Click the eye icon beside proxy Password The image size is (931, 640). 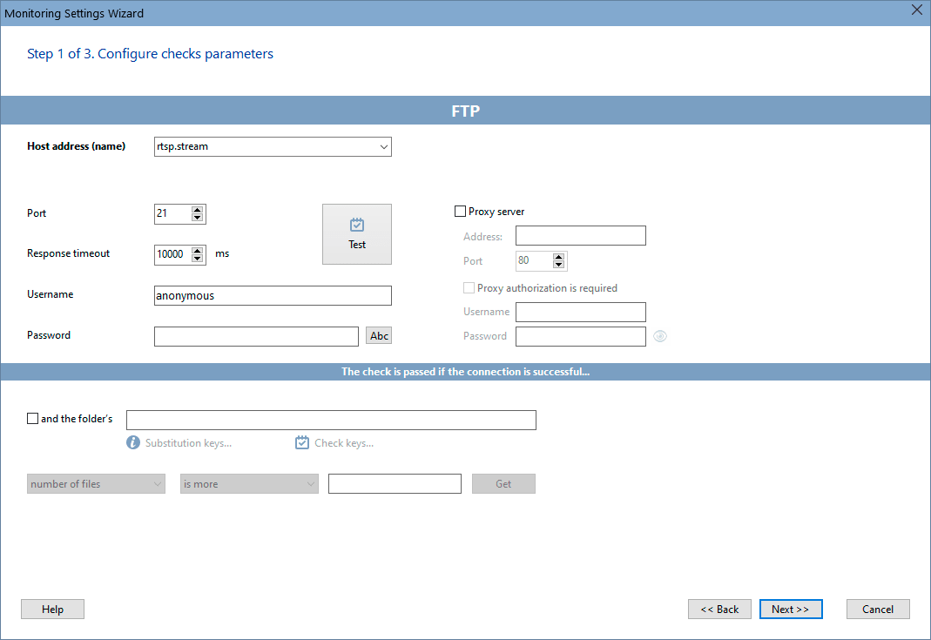pos(659,336)
